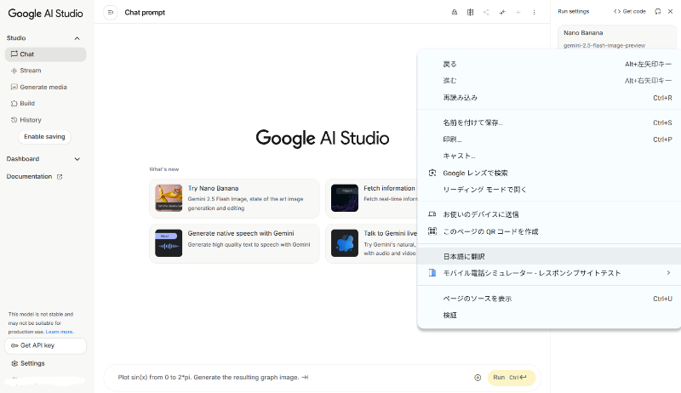Choose 名前を付けて保存 in the context menu
The width and height of the screenshot is (681, 393).
point(549,122)
